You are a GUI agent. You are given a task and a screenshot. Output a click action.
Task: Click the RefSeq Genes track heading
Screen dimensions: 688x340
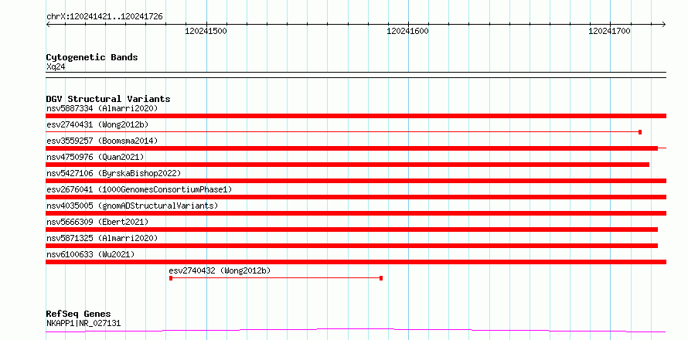pos(78,314)
